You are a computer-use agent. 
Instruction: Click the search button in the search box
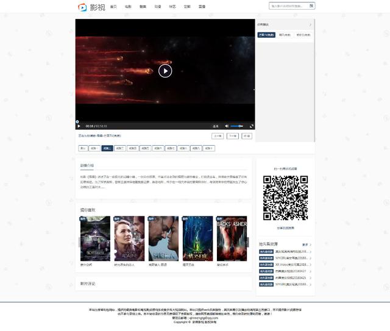tap(311, 5)
